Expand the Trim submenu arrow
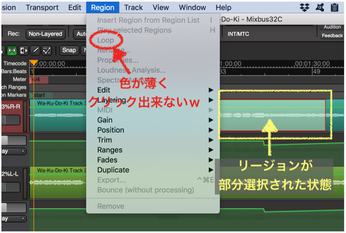This screenshot has height=233, width=346. (x=211, y=140)
